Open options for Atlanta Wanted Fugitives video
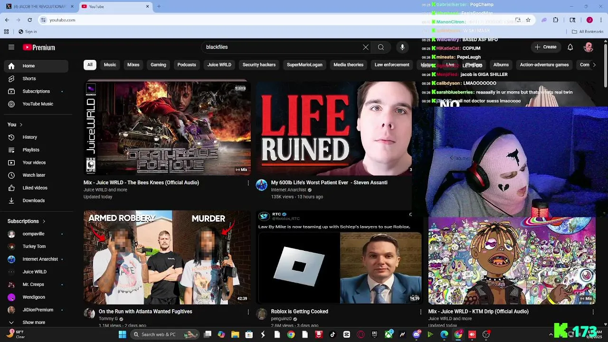This screenshot has width=608, height=342. (x=248, y=312)
